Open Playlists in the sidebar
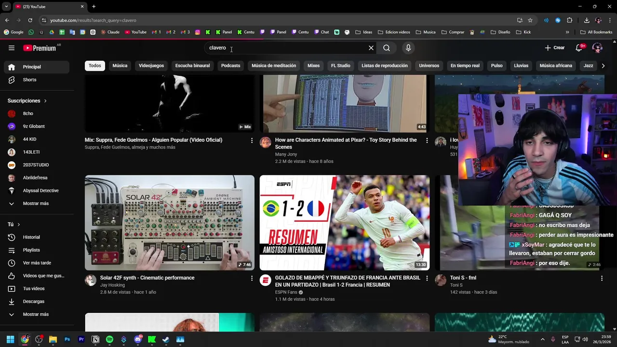Image resolution: width=617 pixels, height=347 pixels. tap(37, 250)
